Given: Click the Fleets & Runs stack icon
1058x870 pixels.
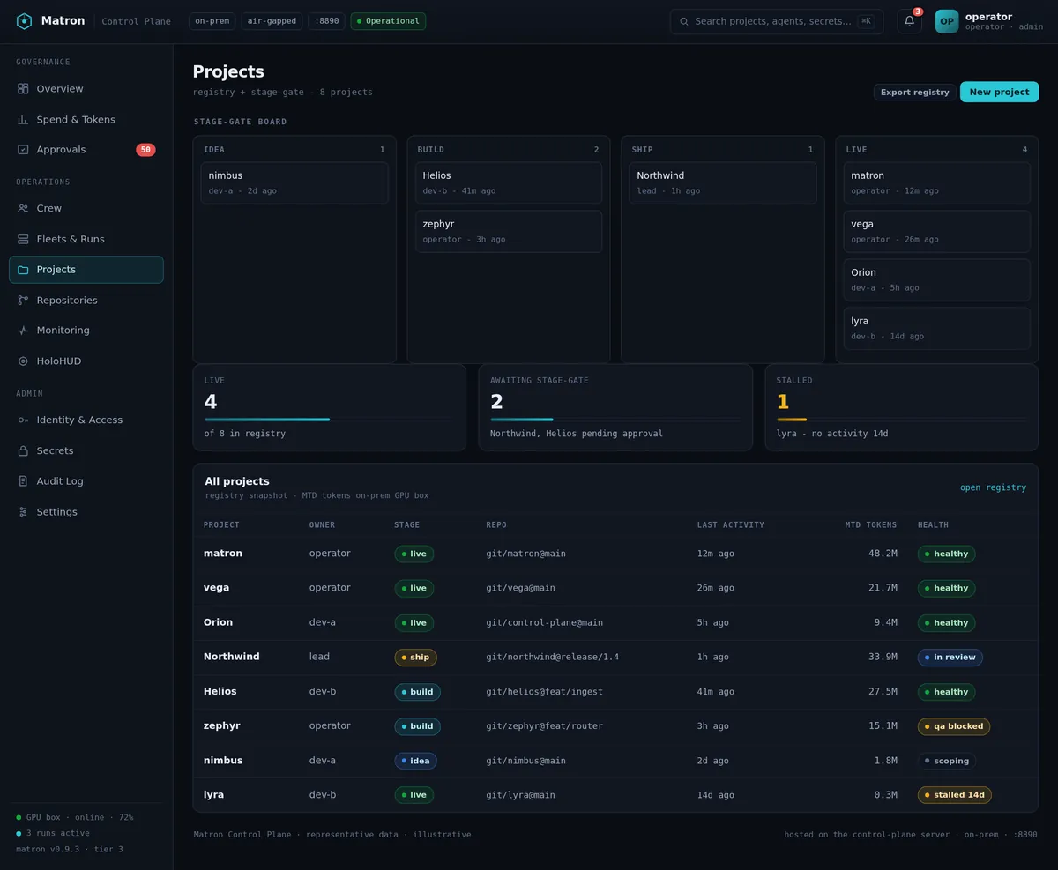Looking at the screenshot, I should pyautogui.click(x=23, y=240).
